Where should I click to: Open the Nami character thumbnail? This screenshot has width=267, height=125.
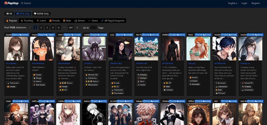tap(198, 48)
